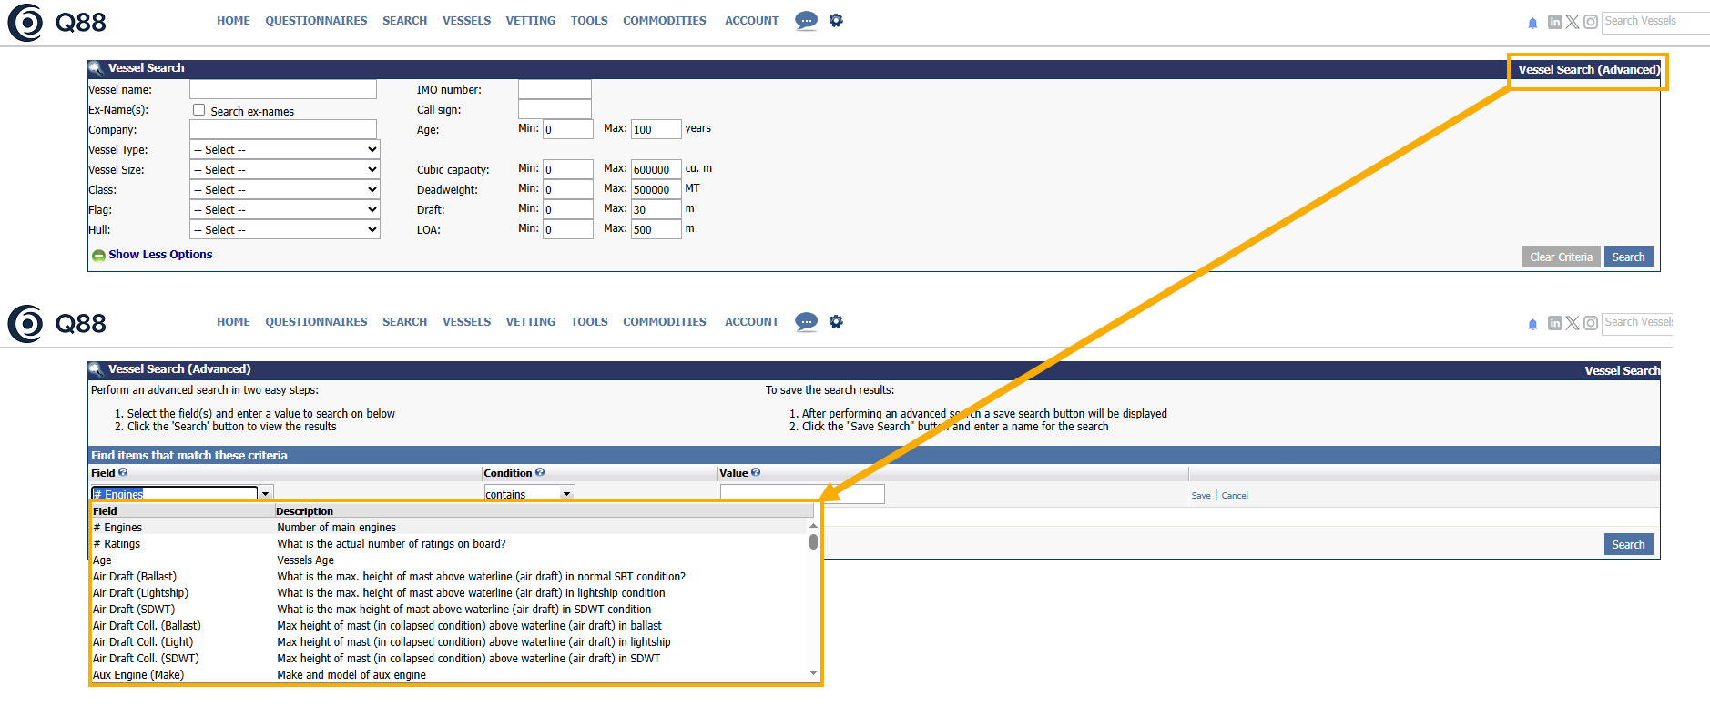Expand the Hull select dropdown

click(285, 229)
